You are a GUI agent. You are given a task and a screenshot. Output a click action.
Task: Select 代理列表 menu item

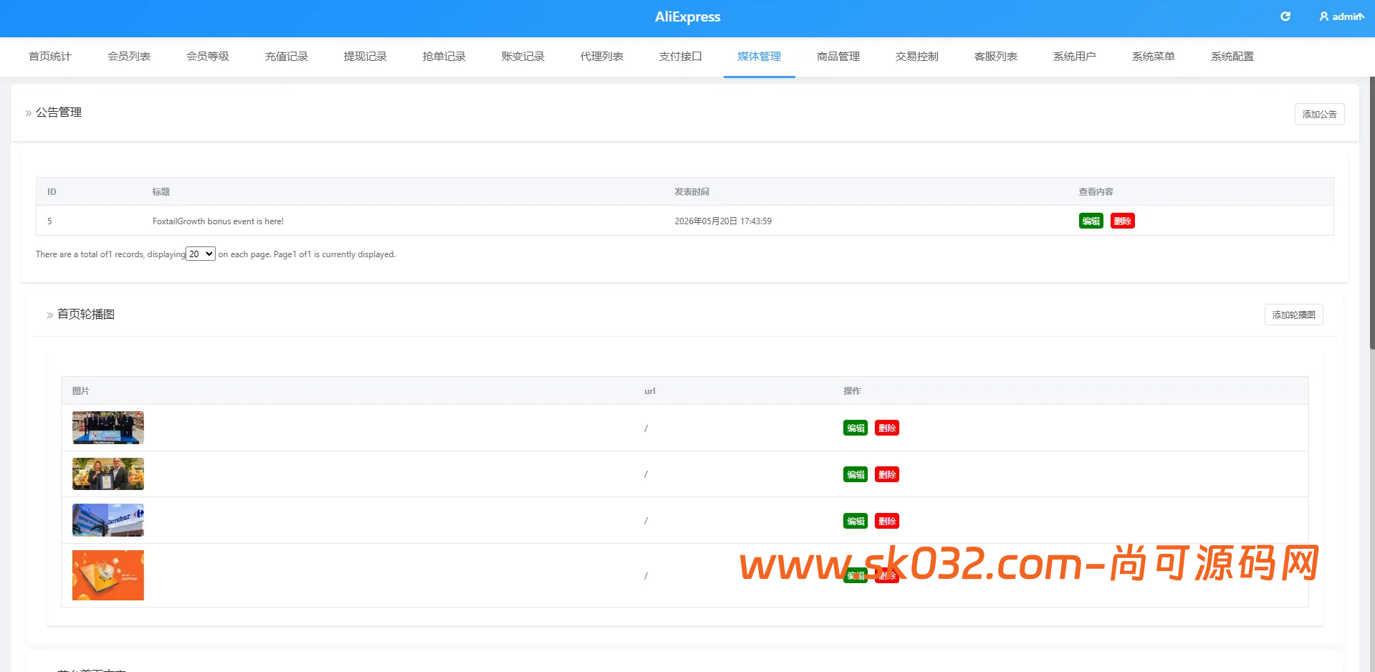pyautogui.click(x=602, y=57)
